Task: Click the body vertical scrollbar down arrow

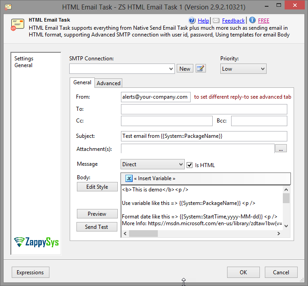Action: 286,226
